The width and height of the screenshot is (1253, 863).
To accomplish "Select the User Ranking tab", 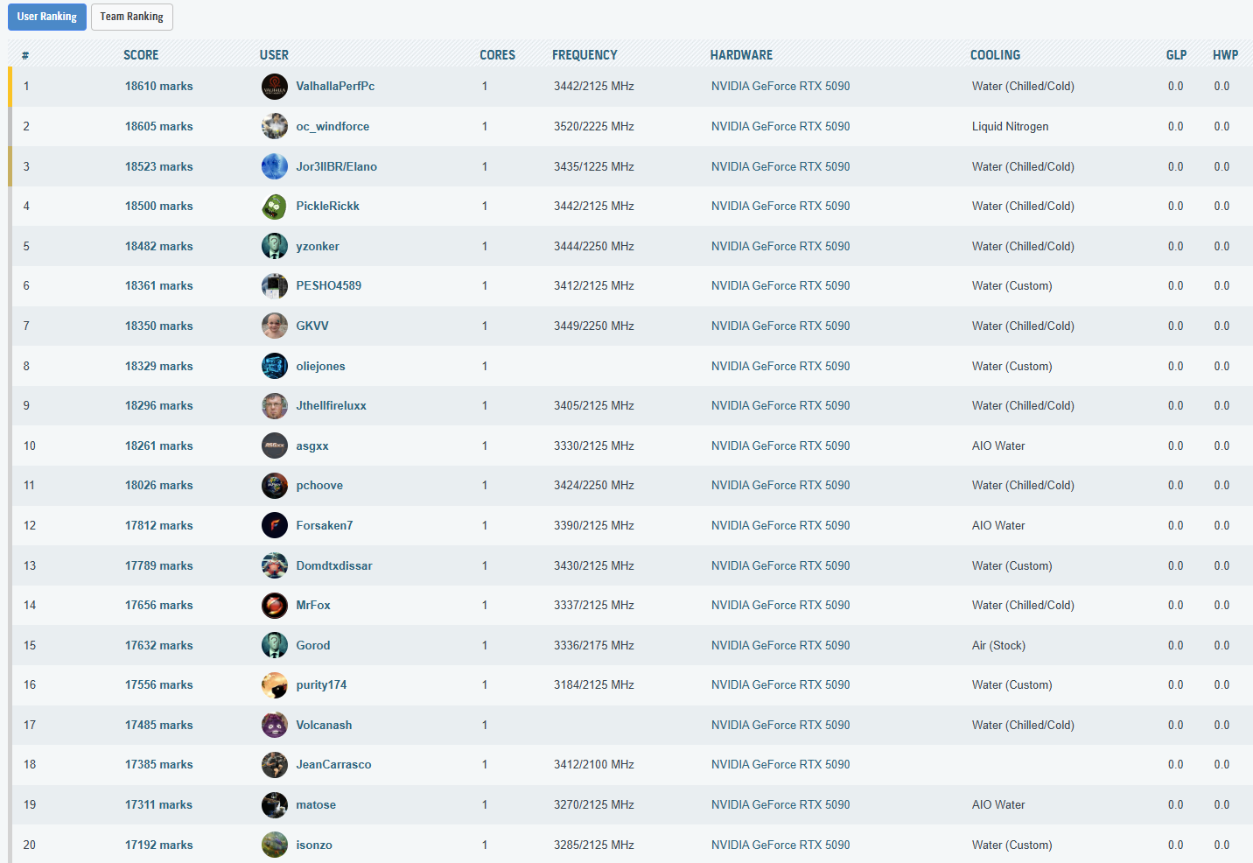I will [x=47, y=17].
